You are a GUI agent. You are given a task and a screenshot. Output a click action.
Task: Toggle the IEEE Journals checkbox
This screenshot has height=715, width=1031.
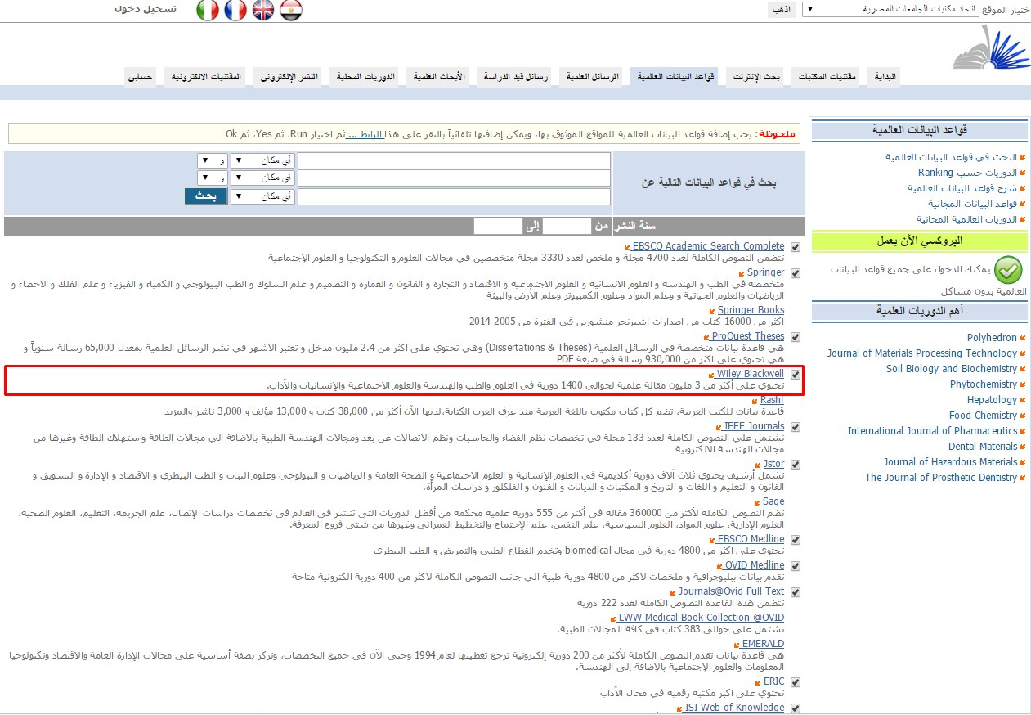click(x=796, y=427)
